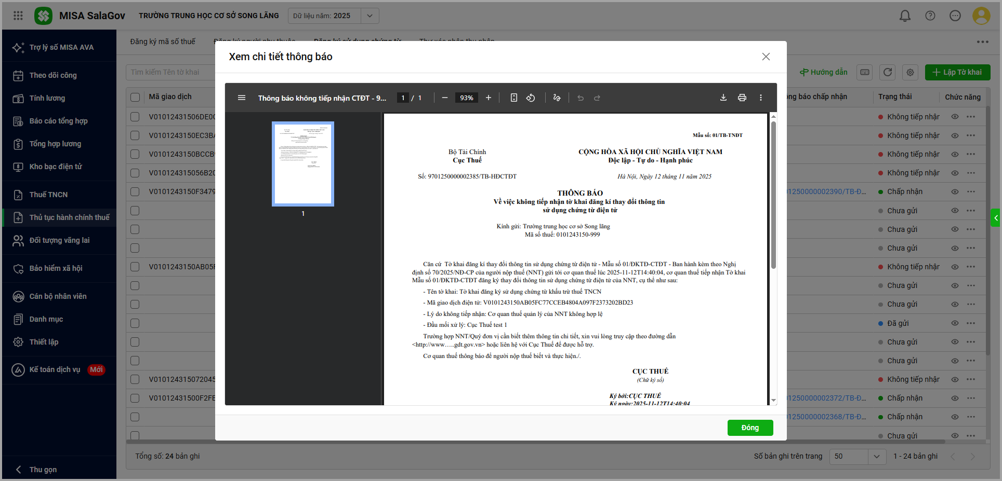Download the PDF notification document
The image size is (1002, 481).
[x=723, y=98]
